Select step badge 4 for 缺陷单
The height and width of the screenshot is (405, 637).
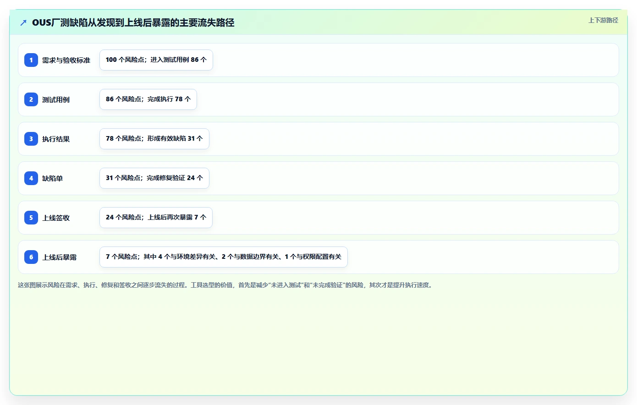(31, 178)
